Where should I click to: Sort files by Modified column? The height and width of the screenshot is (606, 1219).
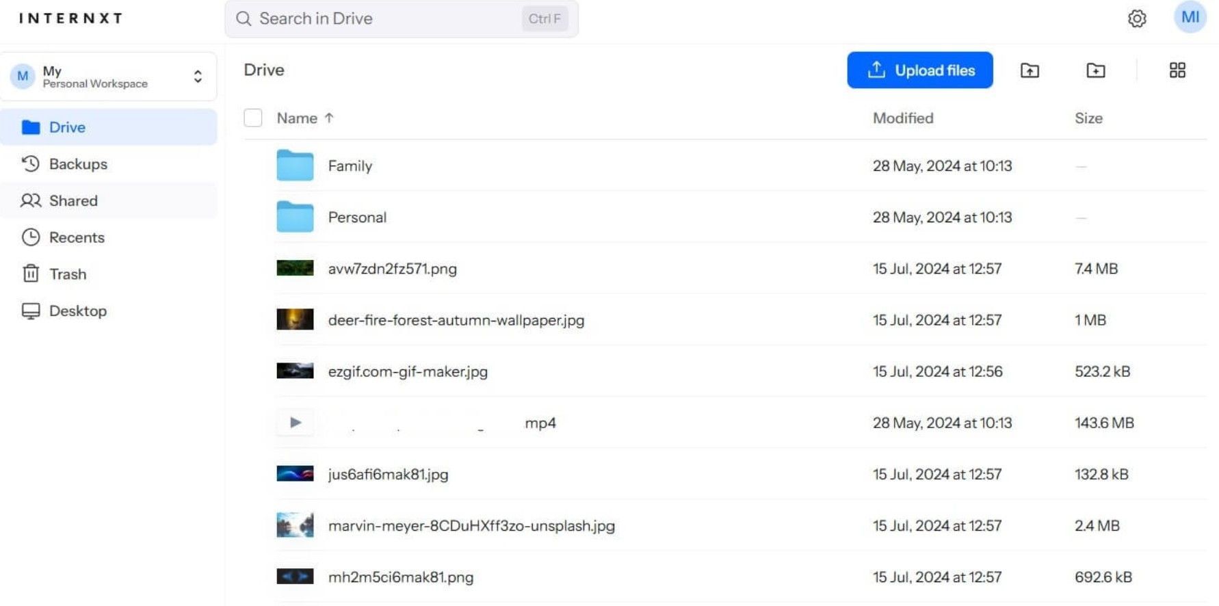(x=902, y=118)
